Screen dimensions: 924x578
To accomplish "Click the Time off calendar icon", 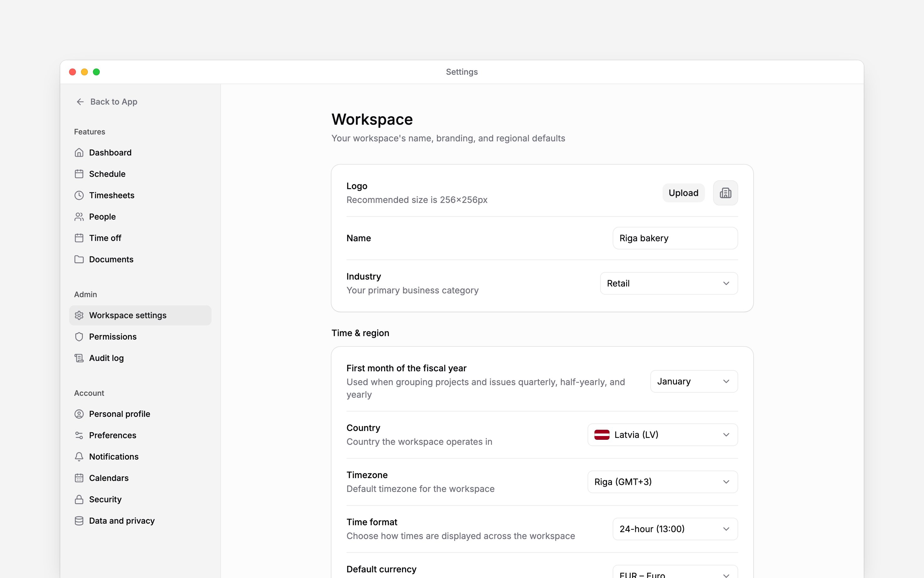I will [x=79, y=238].
